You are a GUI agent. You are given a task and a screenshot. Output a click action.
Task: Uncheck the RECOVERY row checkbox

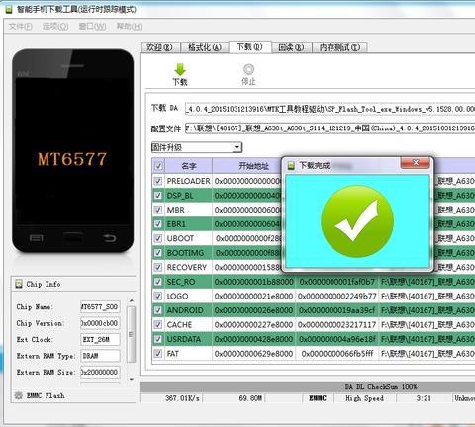click(x=158, y=267)
